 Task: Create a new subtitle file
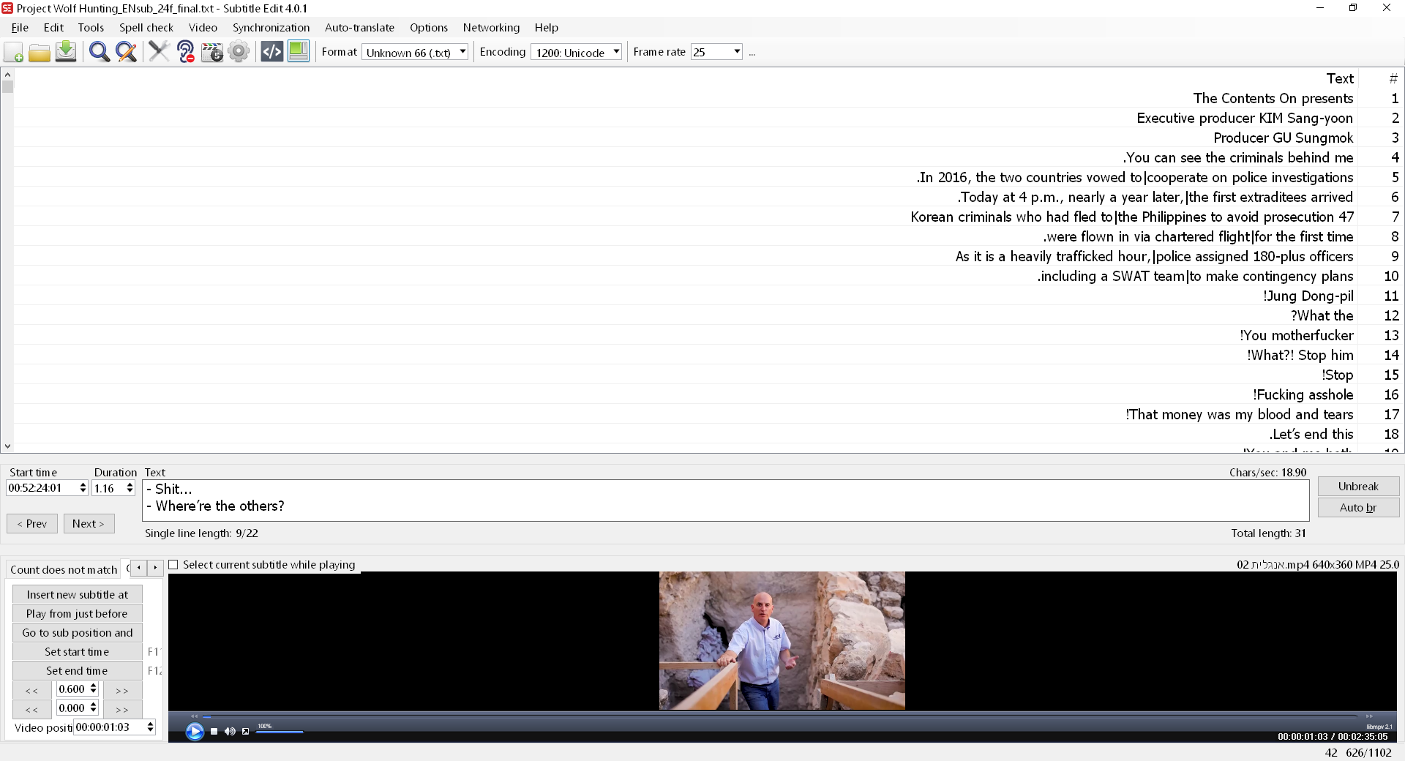[x=13, y=51]
